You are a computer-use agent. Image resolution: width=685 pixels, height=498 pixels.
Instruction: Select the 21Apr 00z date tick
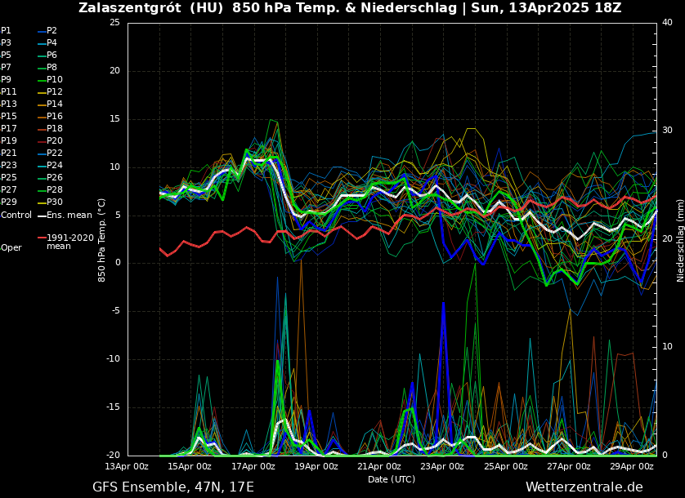click(x=380, y=466)
